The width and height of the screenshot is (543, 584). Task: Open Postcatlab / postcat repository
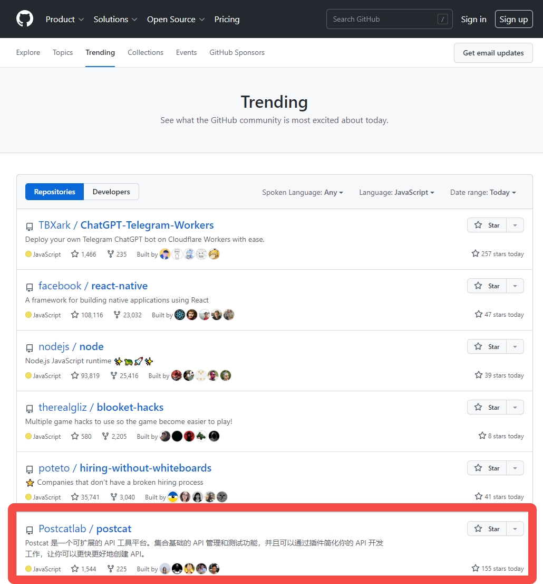85,529
